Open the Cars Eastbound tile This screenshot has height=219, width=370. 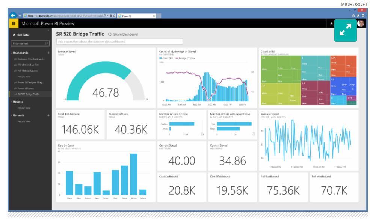tap(182, 187)
